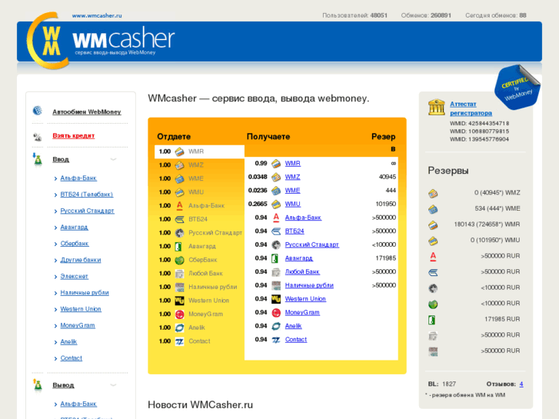Click the bank building attestat icon
Screen dimensions: 559x419
coord(437,107)
